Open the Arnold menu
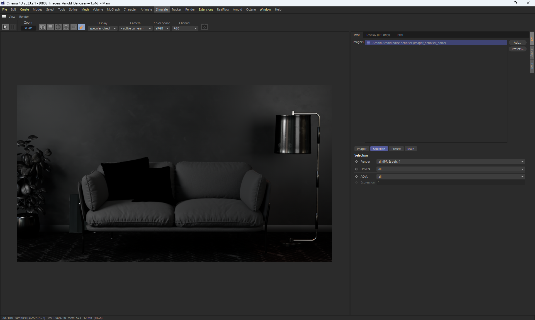Viewport: 535px width, 320px height. tap(237, 9)
